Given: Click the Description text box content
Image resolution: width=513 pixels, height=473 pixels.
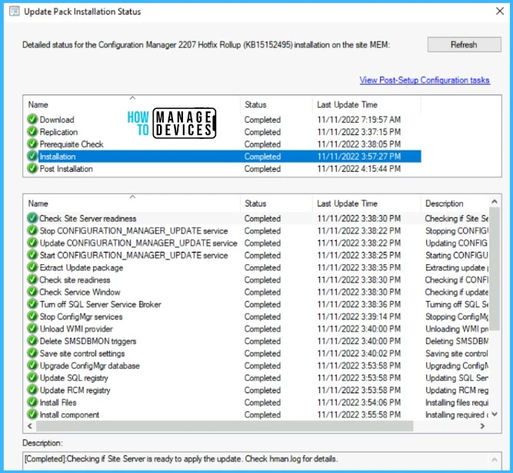Looking at the screenshot, I should point(181,458).
